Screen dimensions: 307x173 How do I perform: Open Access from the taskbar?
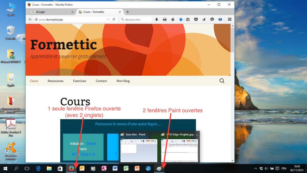[x=104, y=168]
